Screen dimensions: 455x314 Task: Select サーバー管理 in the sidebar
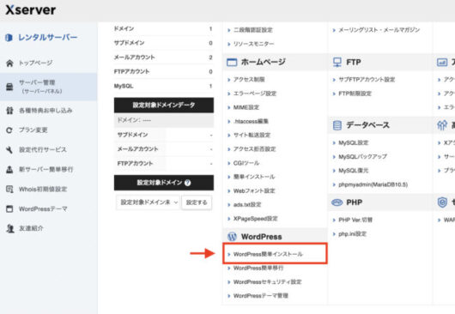pyautogui.click(x=48, y=87)
